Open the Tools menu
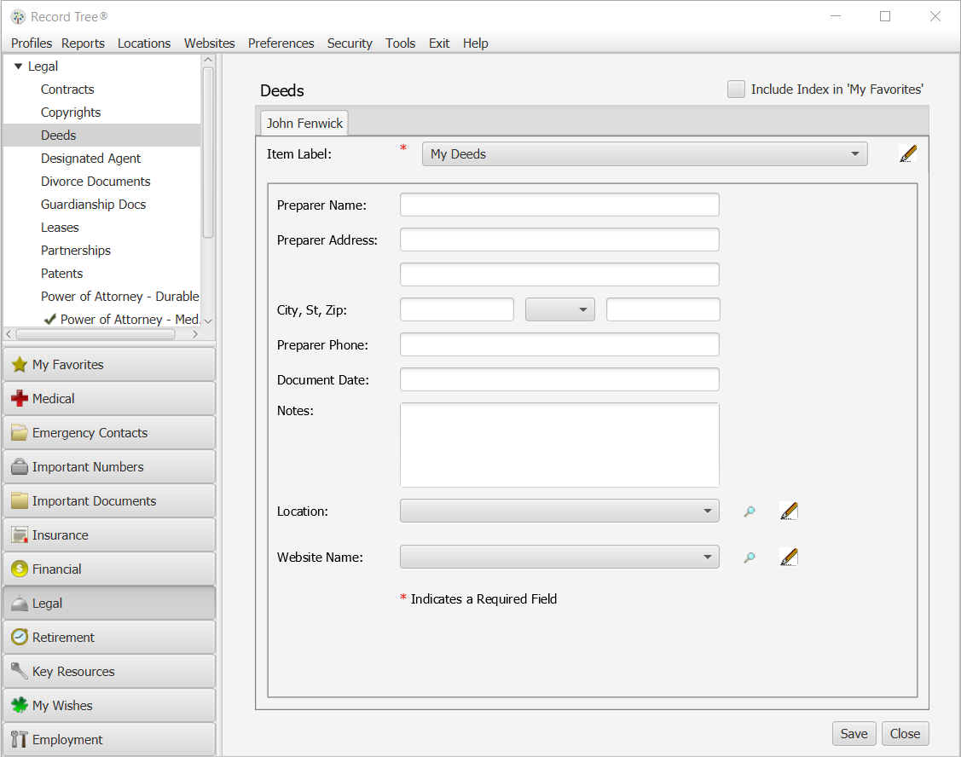This screenshot has width=961, height=757. click(400, 43)
